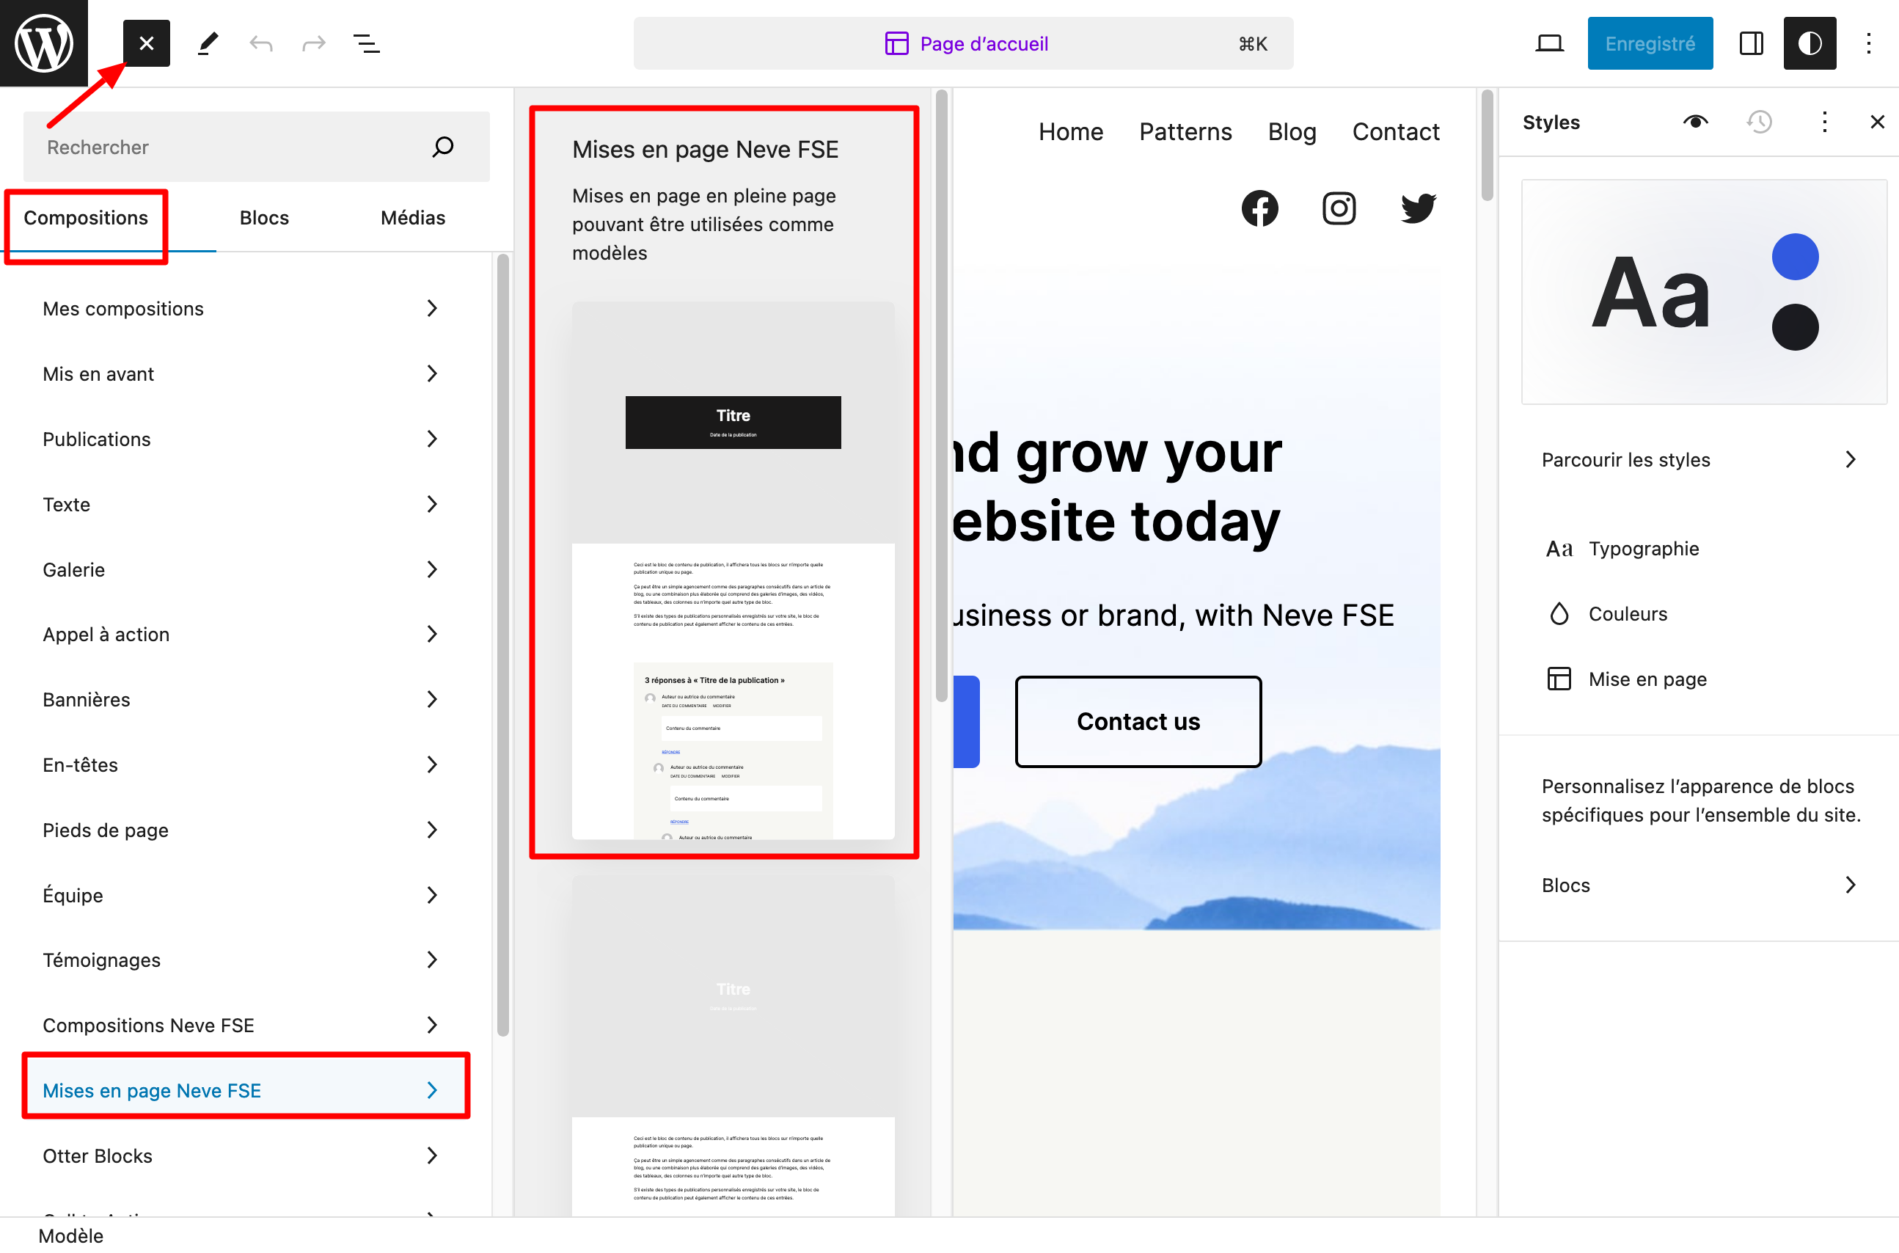Click the laptop preview device icon
Image resolution: width=1899 pixels, height=1253 pixels.
click(1549, 43)
